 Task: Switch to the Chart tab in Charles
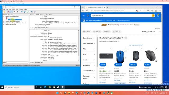click(47, 15)
